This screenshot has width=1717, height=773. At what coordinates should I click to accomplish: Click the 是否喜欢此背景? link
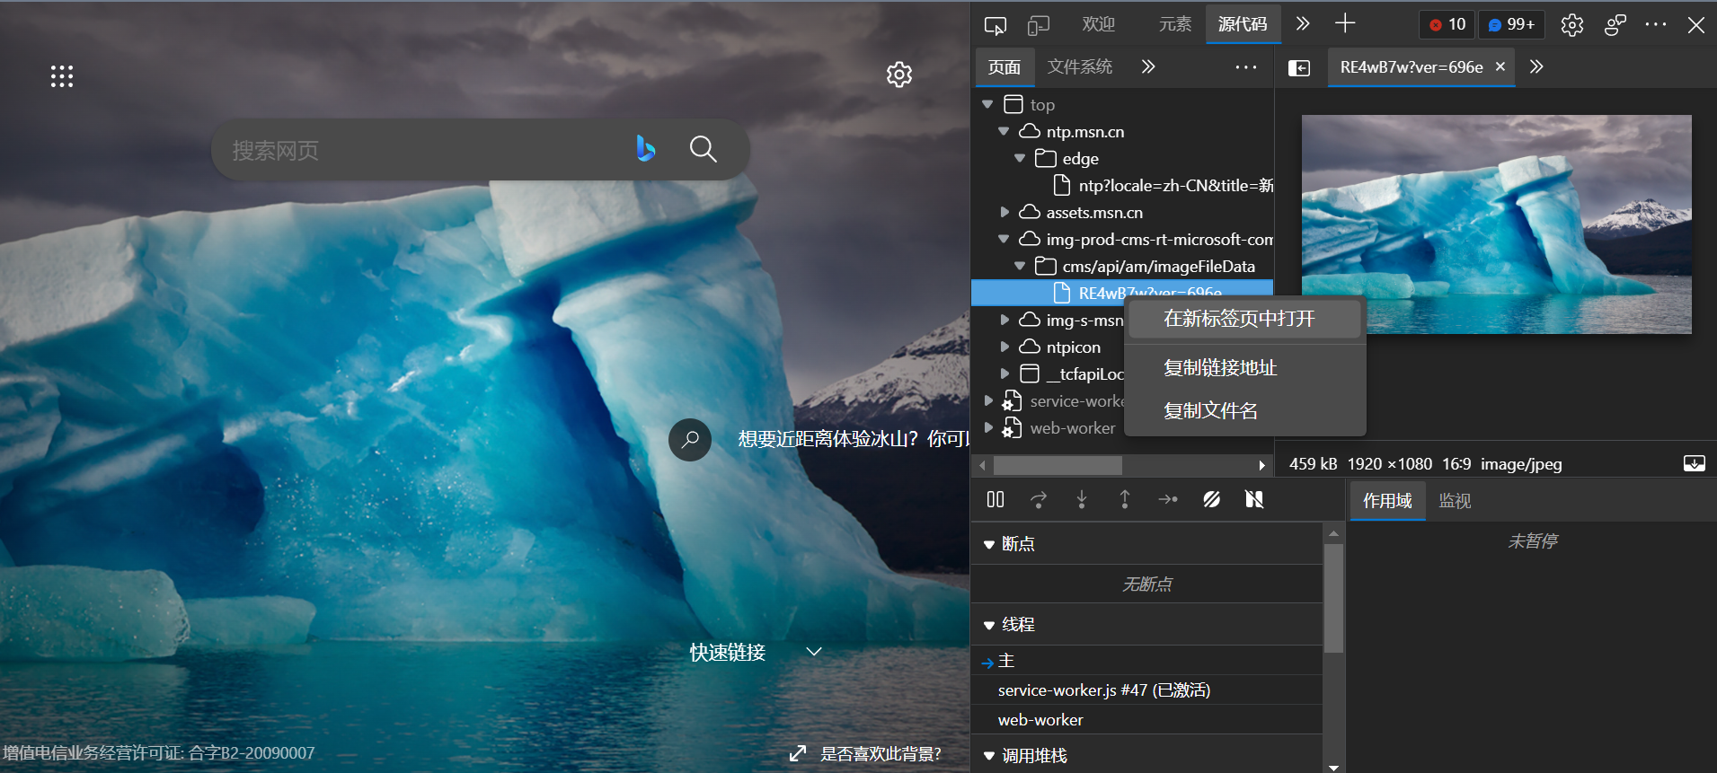tap(880, 753)
